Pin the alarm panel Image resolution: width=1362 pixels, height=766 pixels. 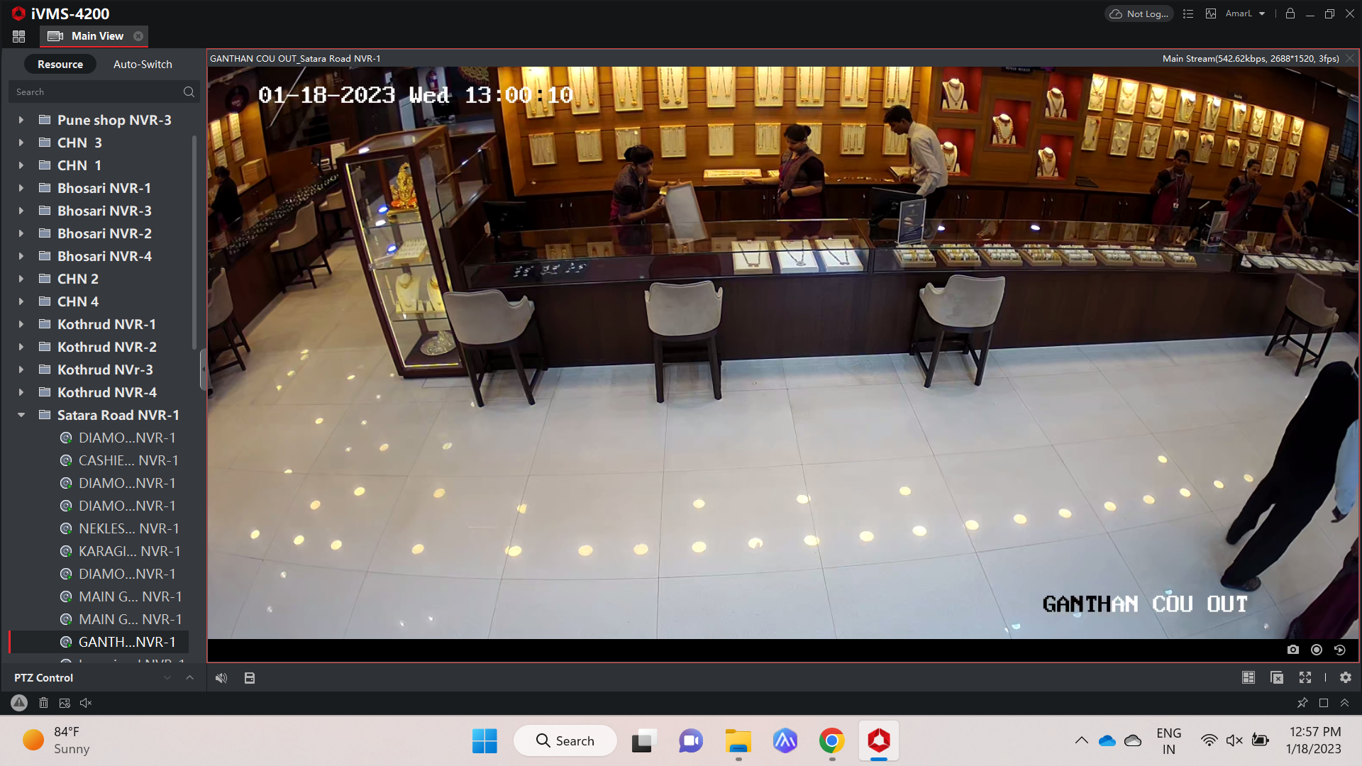[x=1302, y=703]
